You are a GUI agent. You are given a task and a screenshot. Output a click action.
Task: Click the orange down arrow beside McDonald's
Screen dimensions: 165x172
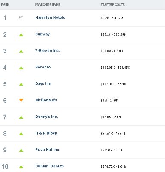pos(21,101)
